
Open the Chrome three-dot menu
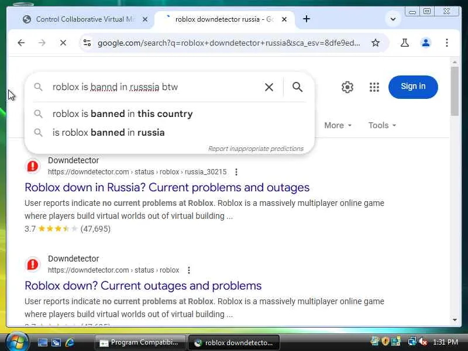pos(447,43)
